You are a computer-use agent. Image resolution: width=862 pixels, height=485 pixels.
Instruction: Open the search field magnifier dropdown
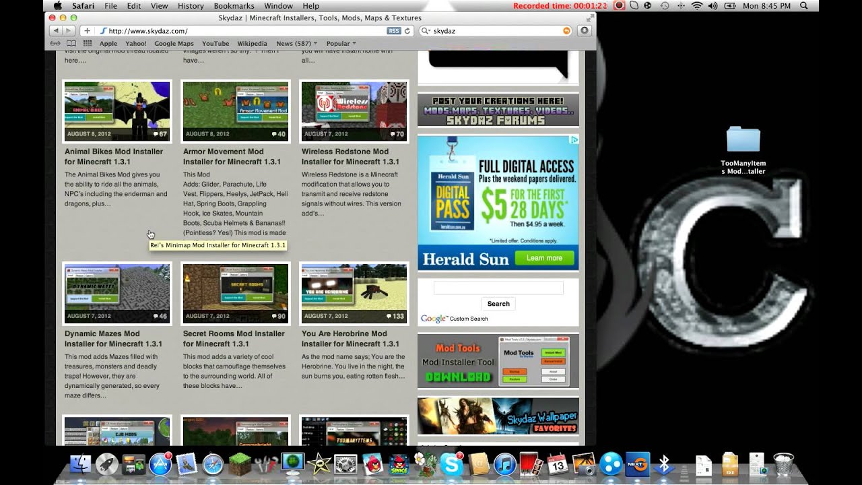pyautogui.click(x=426, y=31)
